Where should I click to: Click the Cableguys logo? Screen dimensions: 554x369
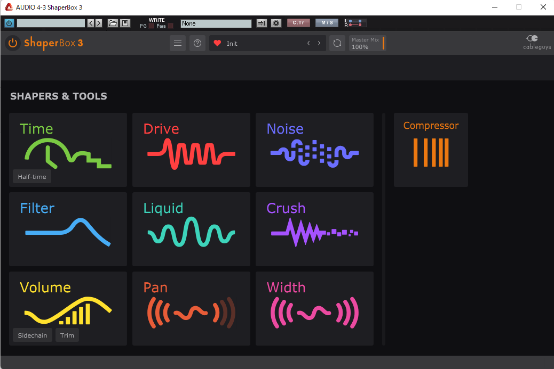point(537,43)
